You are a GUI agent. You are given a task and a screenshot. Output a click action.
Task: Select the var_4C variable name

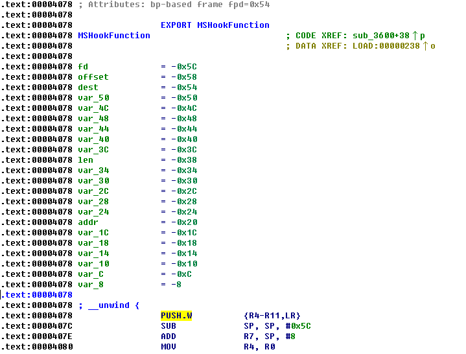pos(93,108)
